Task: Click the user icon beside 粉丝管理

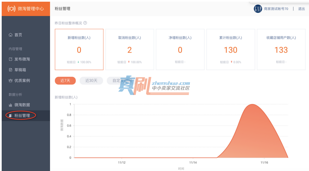Action: (10, 116)
